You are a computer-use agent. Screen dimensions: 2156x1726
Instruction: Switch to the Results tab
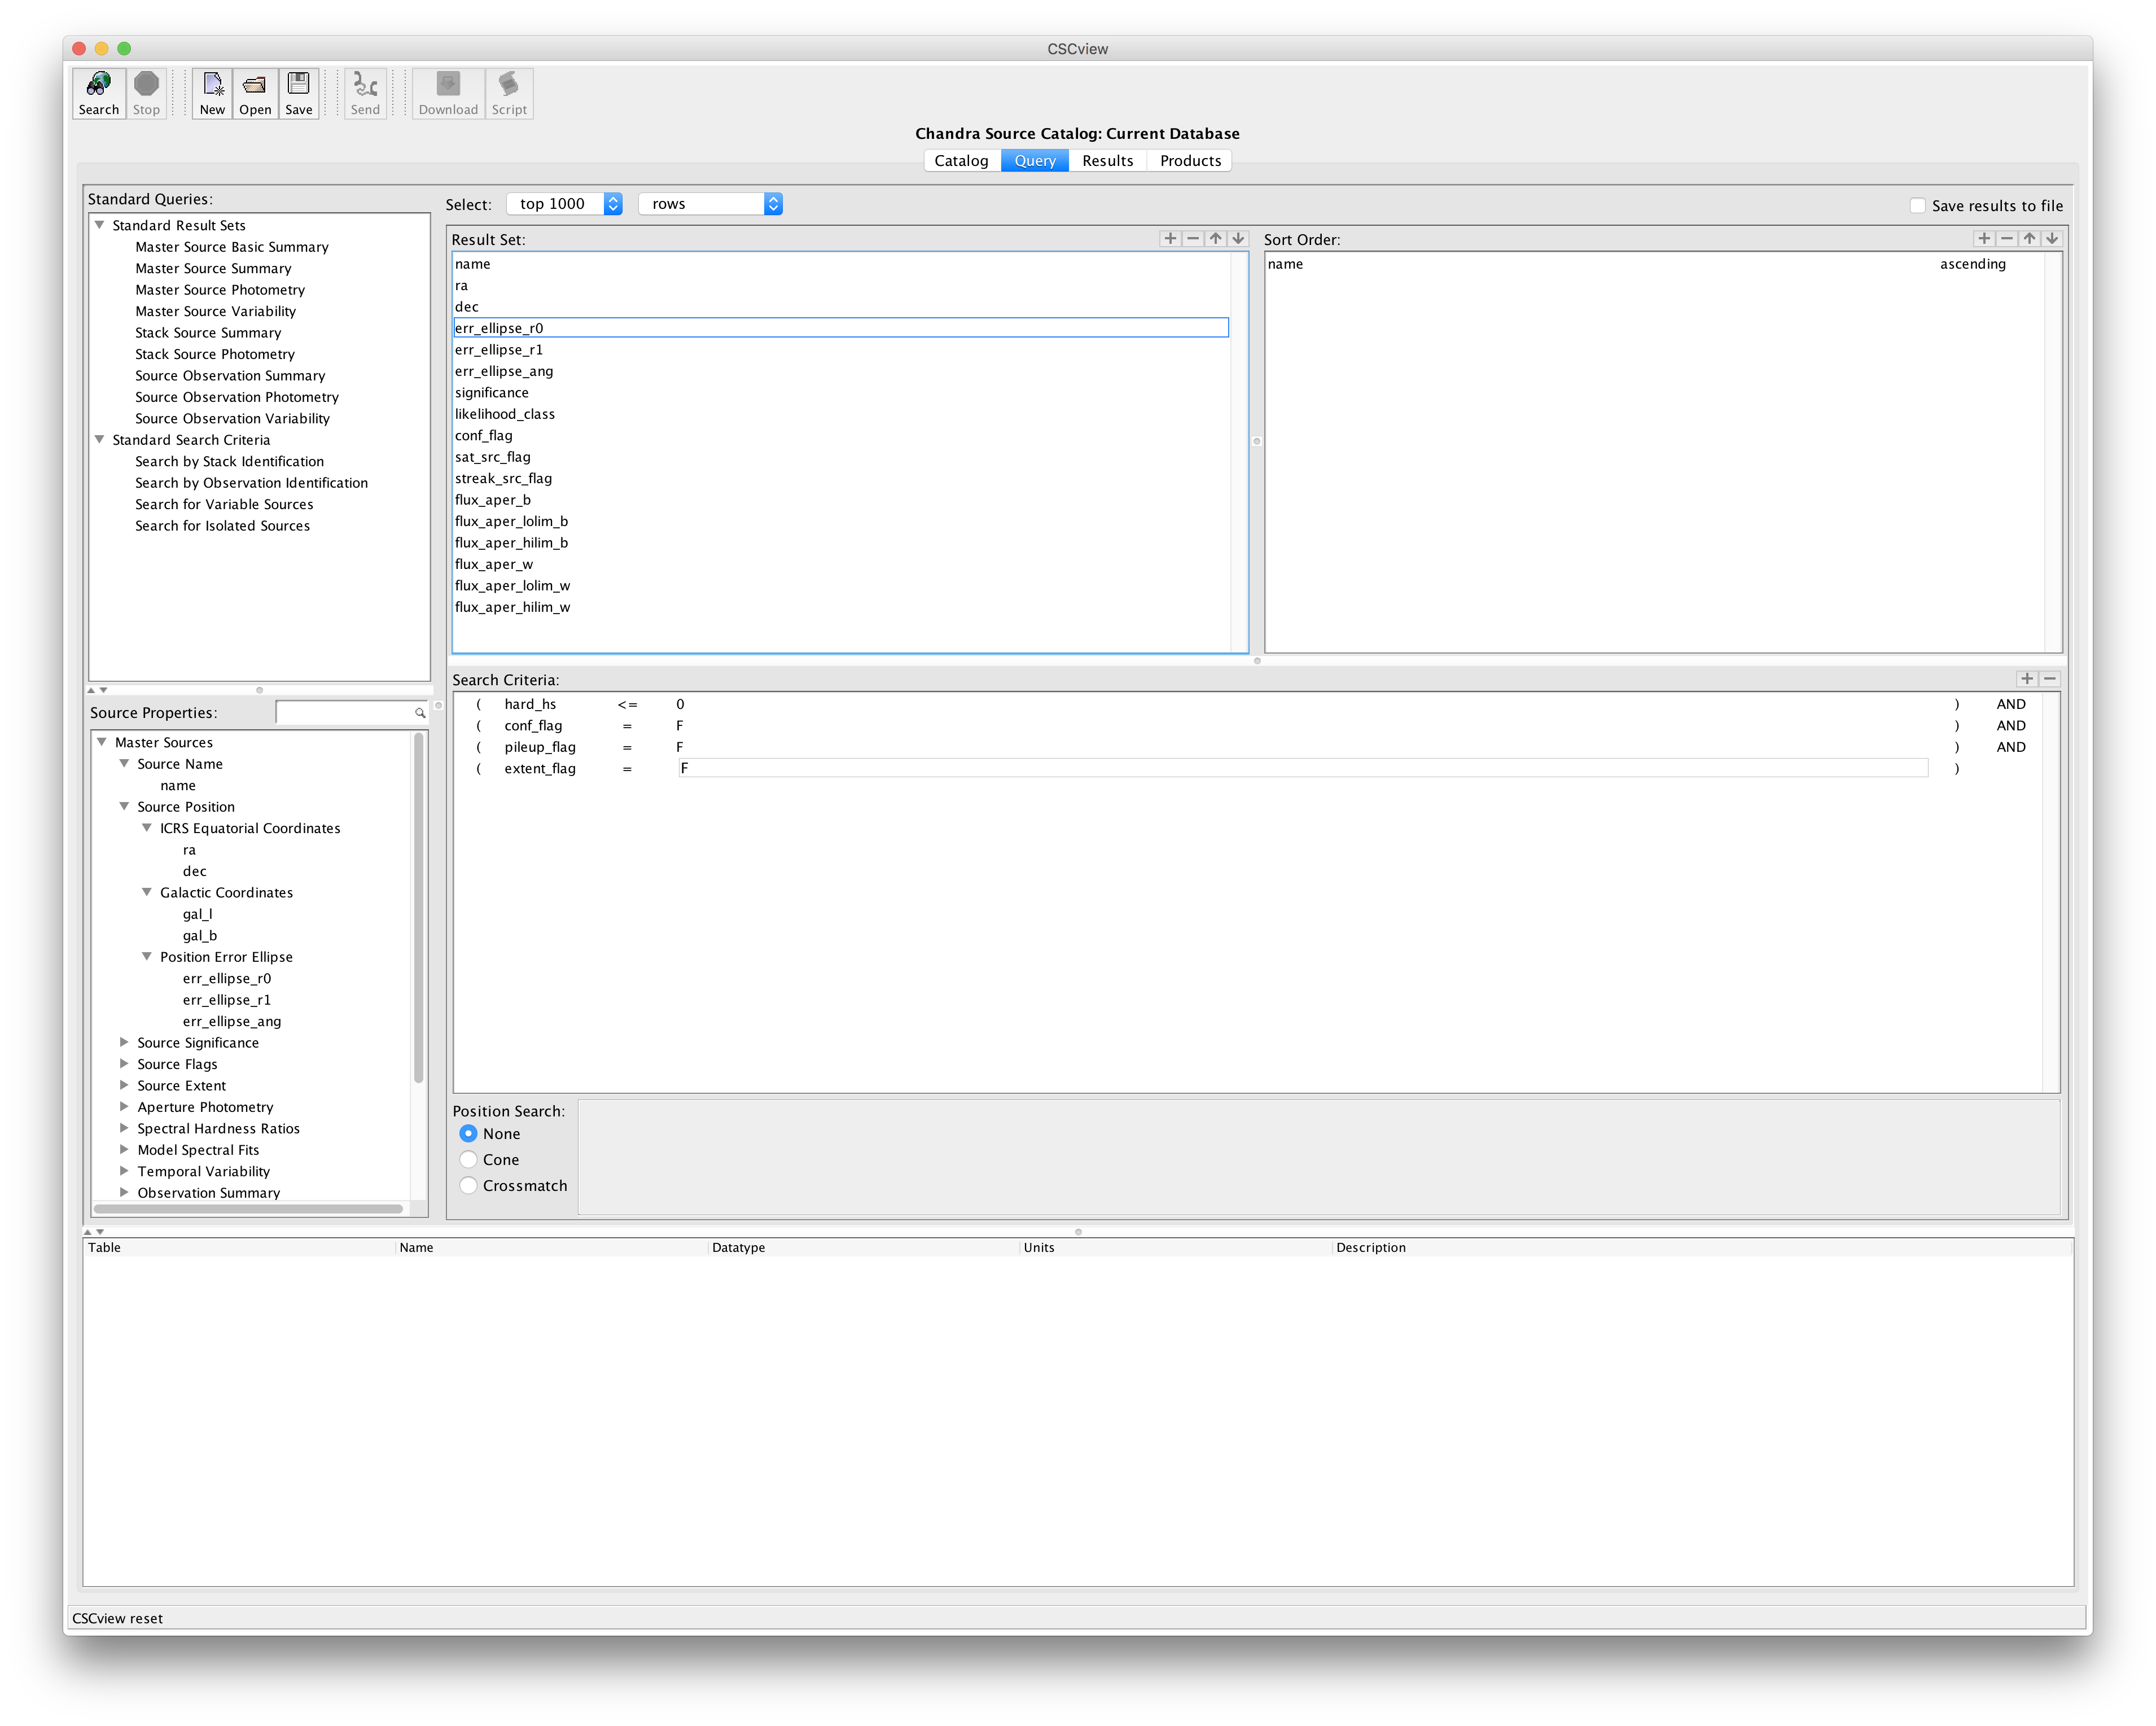(x=1107, y=160)
